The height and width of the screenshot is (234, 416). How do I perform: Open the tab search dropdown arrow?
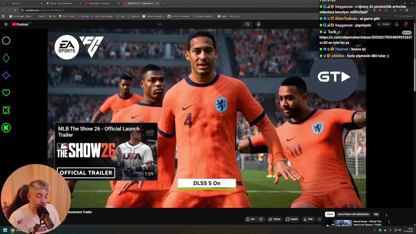[3, 3]
